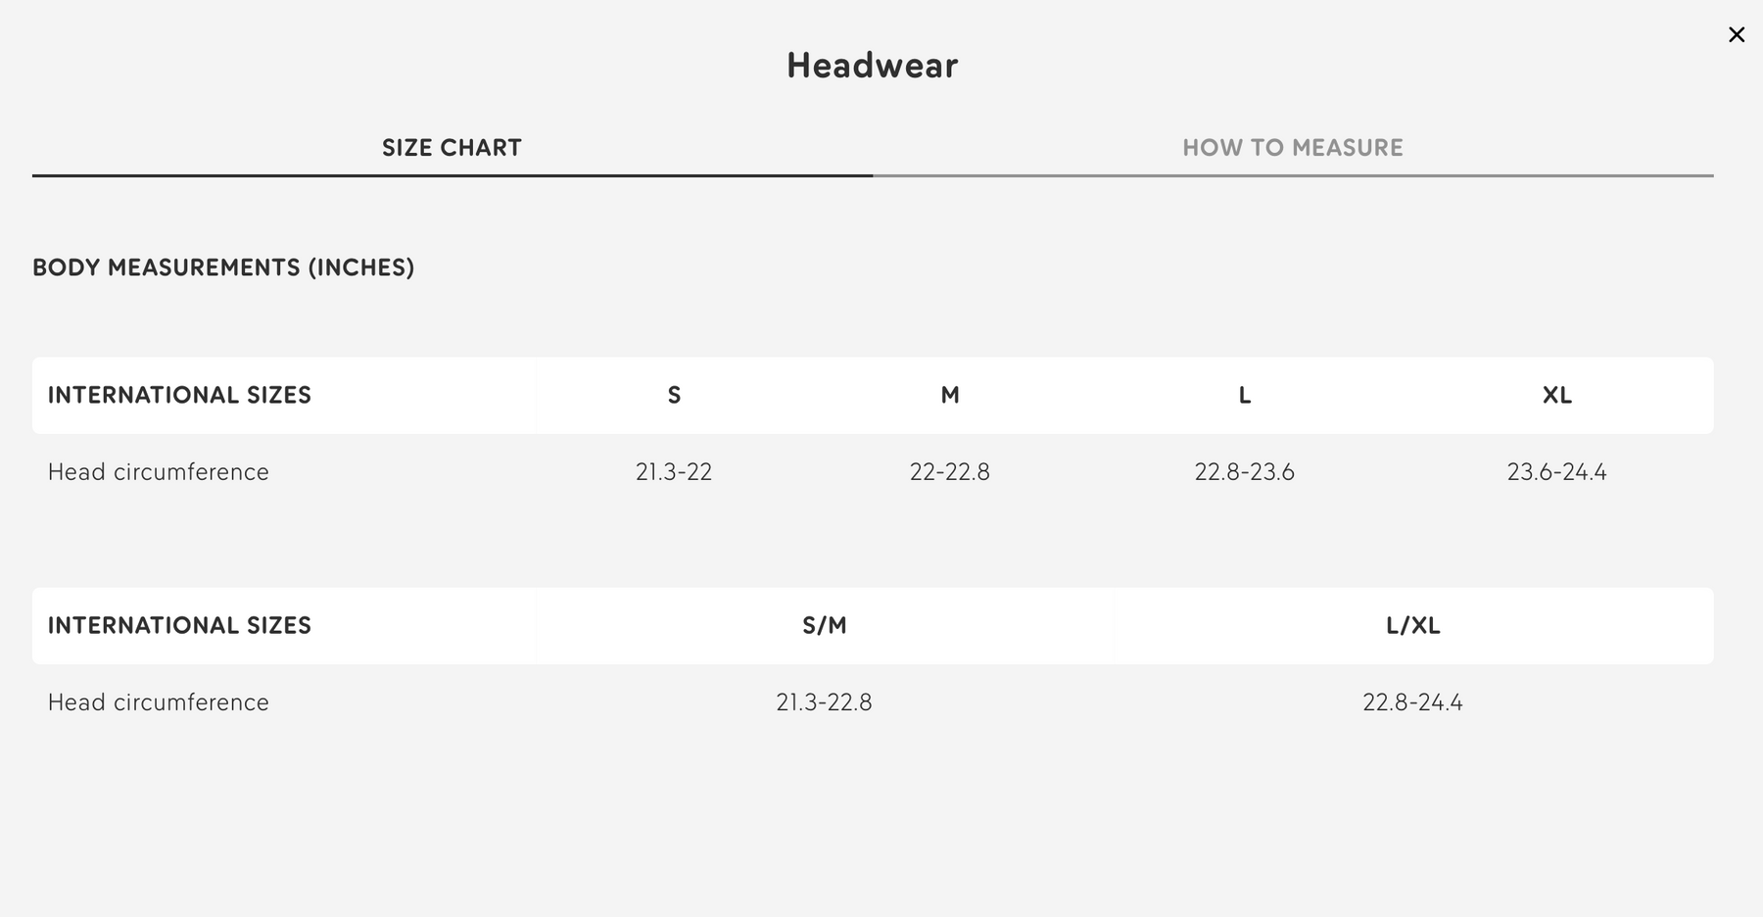Click the second International Sizes row label
The width and height of the screenshot is (1763, 917).
pos(179,626)
